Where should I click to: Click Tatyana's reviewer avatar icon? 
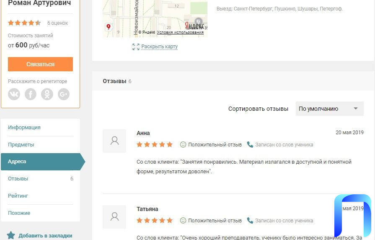(114, 217)
